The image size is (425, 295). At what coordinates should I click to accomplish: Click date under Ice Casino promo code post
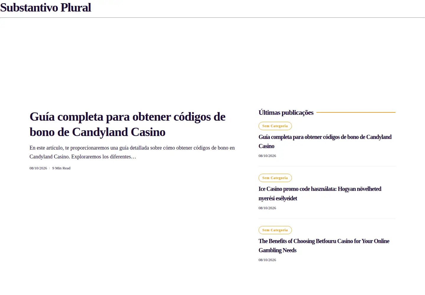[267, 208]
